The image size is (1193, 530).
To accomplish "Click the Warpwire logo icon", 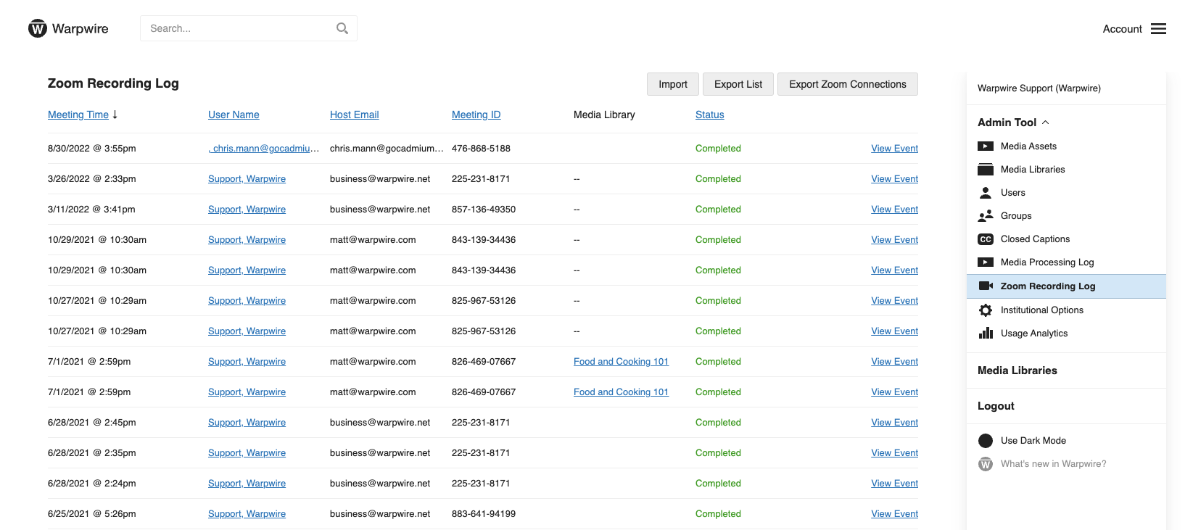I will (38, 28).
